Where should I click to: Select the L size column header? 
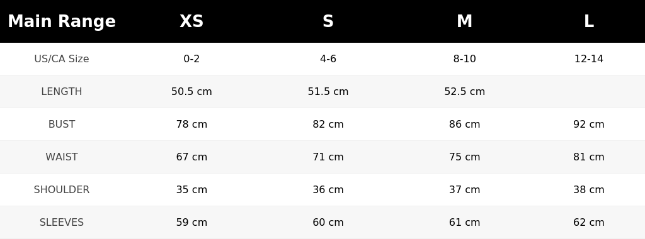[589, 21]
